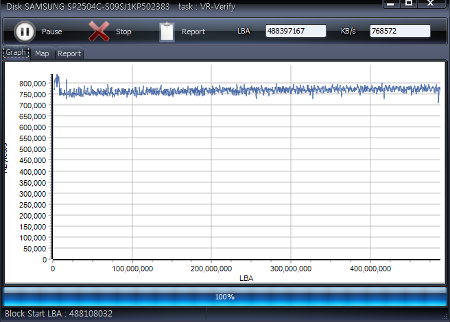This screenshot has width=450, height=322.
Task: Click the 250,000 y-axis label
Action: tap(32, 205)
